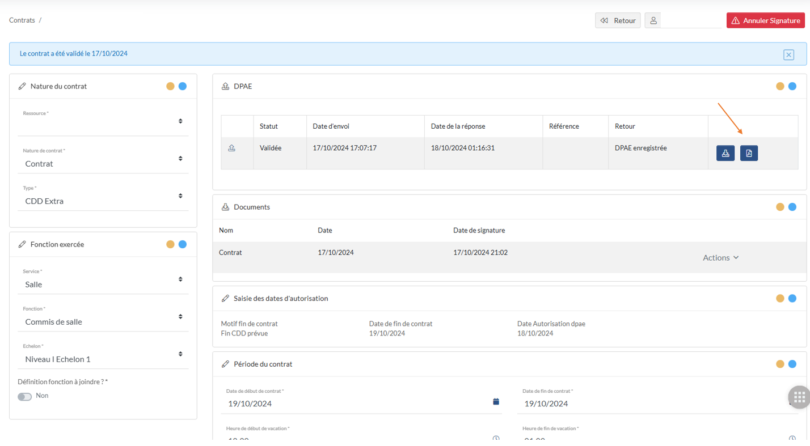The height and width of the screenshot is (446, 810).
Task: Click the pencil icon of Fonction exercée
Action: pyautogui.click(x=22, y=244)
